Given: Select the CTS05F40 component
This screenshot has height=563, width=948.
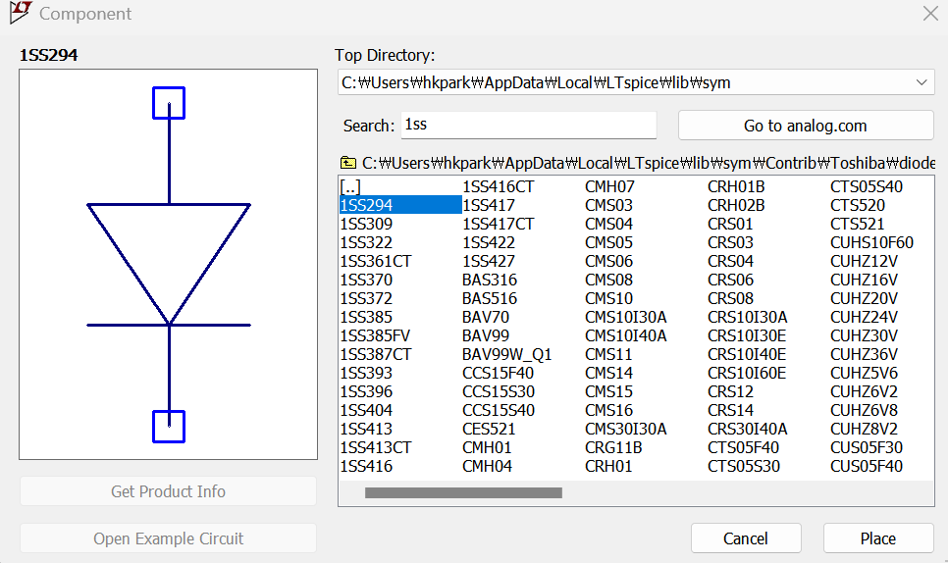Looking at the screenshot, I should 744,447.
